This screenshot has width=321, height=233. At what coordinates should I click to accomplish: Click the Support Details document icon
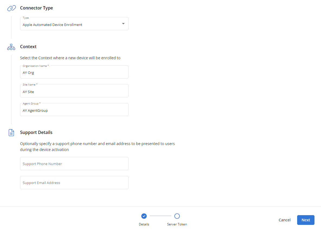click(x=11, y=133)
